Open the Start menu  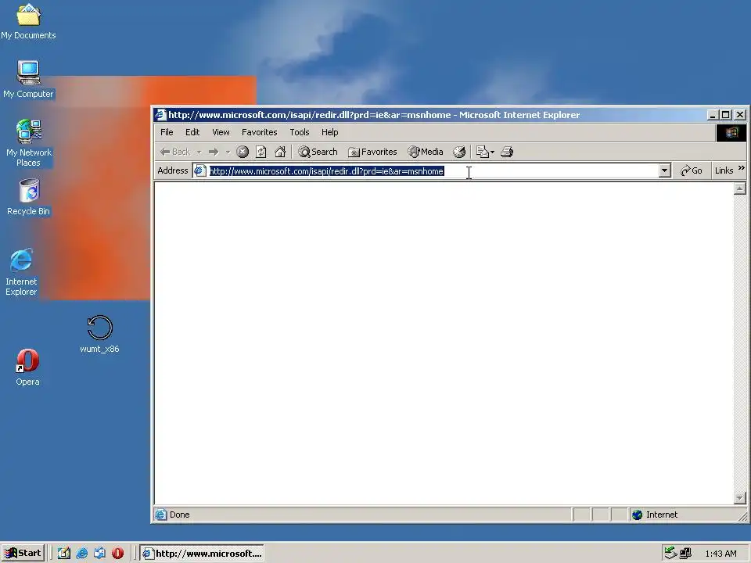coord(23,553)
